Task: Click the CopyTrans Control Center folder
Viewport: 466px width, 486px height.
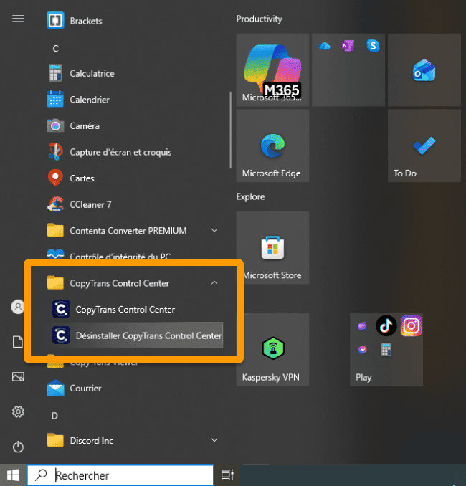Action: pos(134,282)
